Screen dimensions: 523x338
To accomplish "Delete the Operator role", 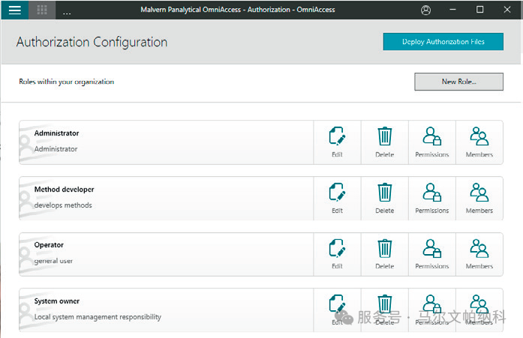I will 384,253.
